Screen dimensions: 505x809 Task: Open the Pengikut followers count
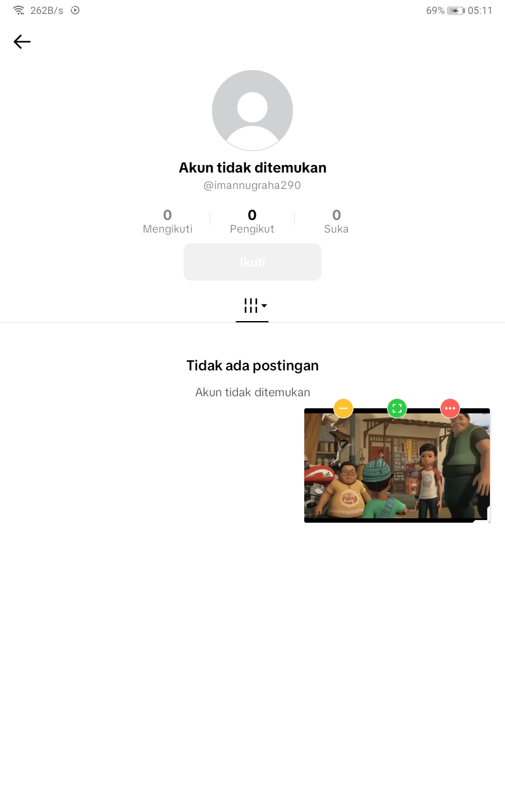(x=252, y=221)
